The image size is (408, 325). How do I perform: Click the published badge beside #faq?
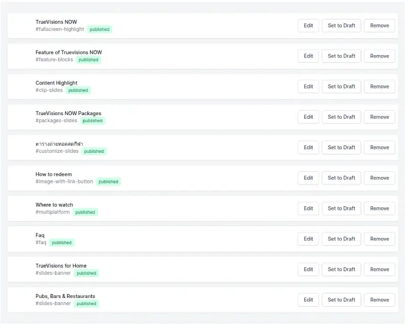62,243
